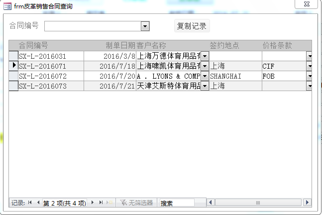Click the 复制记录 button
322x215 pixels.
192,26
